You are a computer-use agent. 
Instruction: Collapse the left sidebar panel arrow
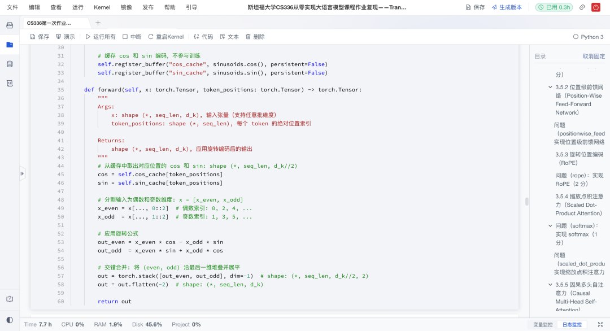tap(22, 173)
